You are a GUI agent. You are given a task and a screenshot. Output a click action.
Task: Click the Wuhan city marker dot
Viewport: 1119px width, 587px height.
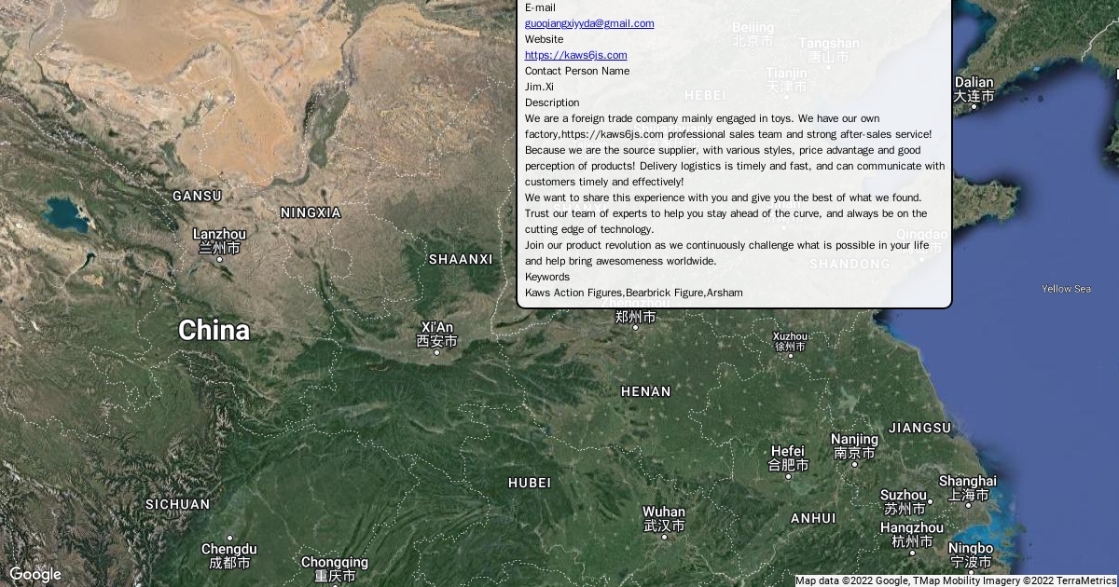pyautogui.click(x=664, y=537)
